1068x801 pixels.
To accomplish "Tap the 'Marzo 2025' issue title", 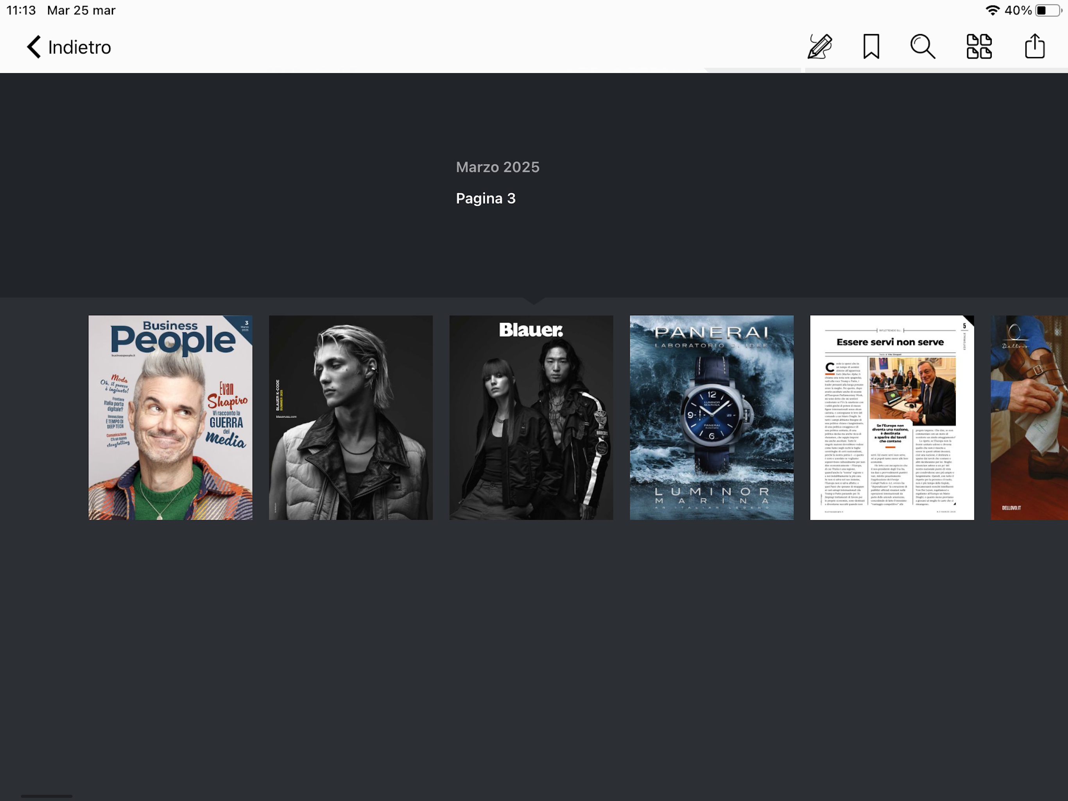I will (x=498, y=167).
